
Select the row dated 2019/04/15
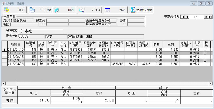point(16,64)
